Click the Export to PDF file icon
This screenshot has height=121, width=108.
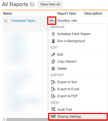coord(53,96)
